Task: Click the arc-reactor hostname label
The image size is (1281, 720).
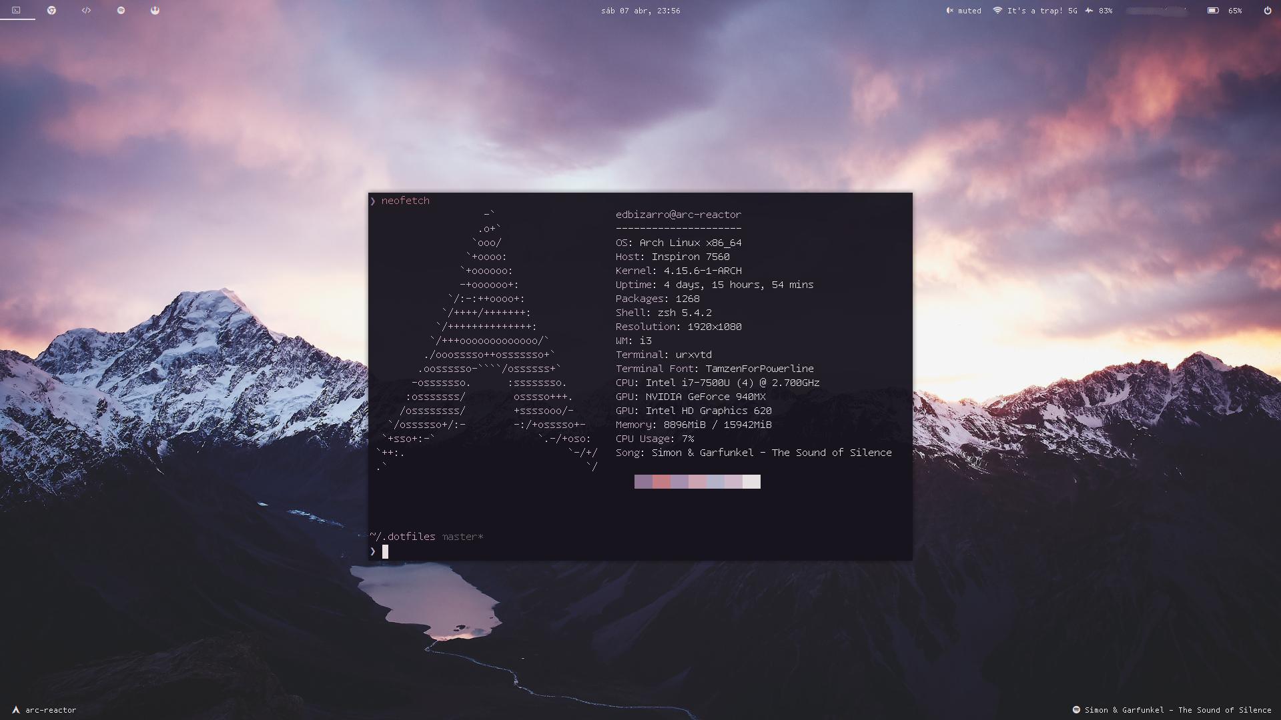Action: click(x=51, y=710)
